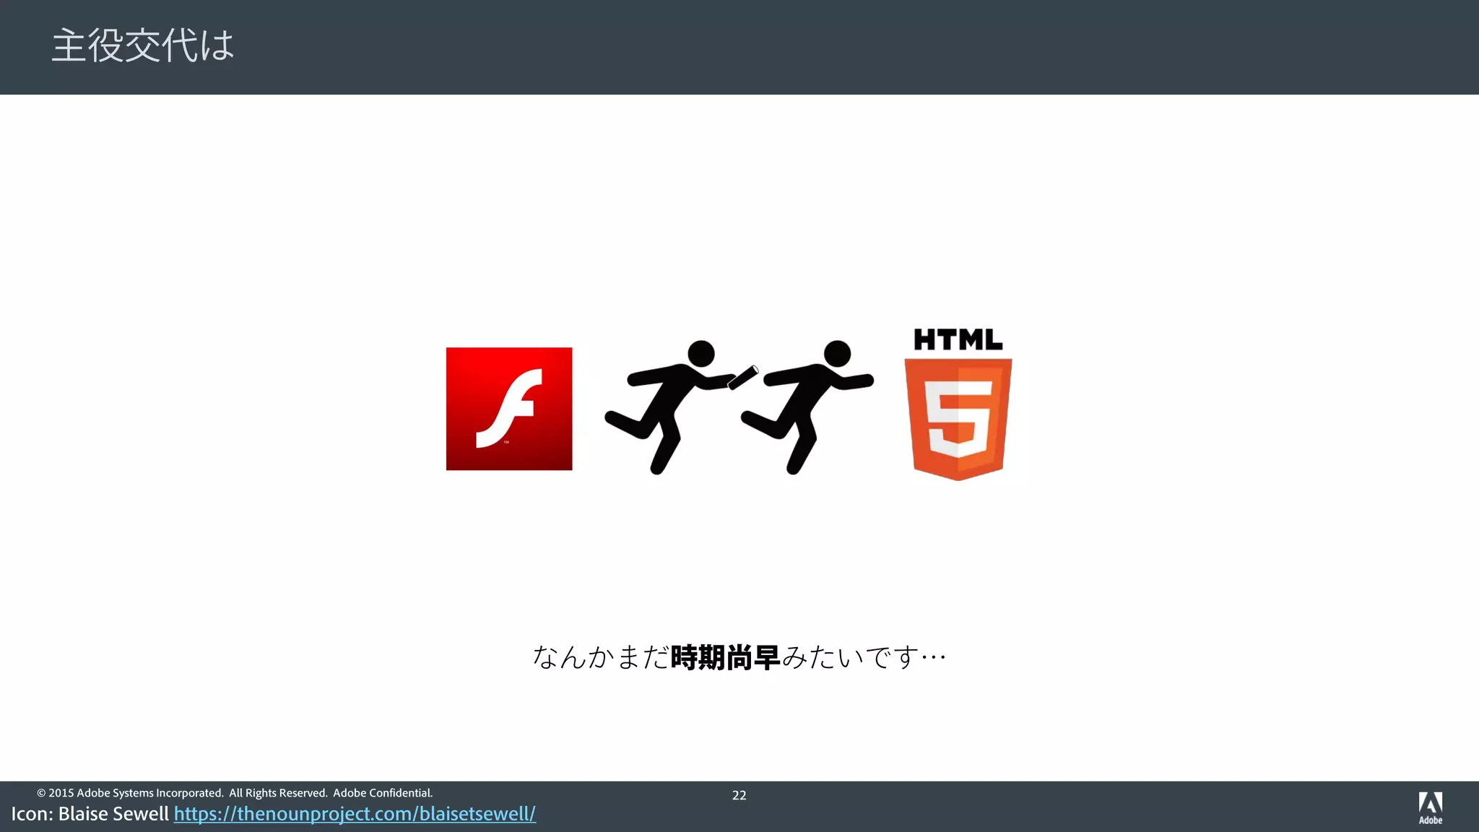Click the bold text 時期尚早
Screen dimensions: 1479x832
click(725, 657)
